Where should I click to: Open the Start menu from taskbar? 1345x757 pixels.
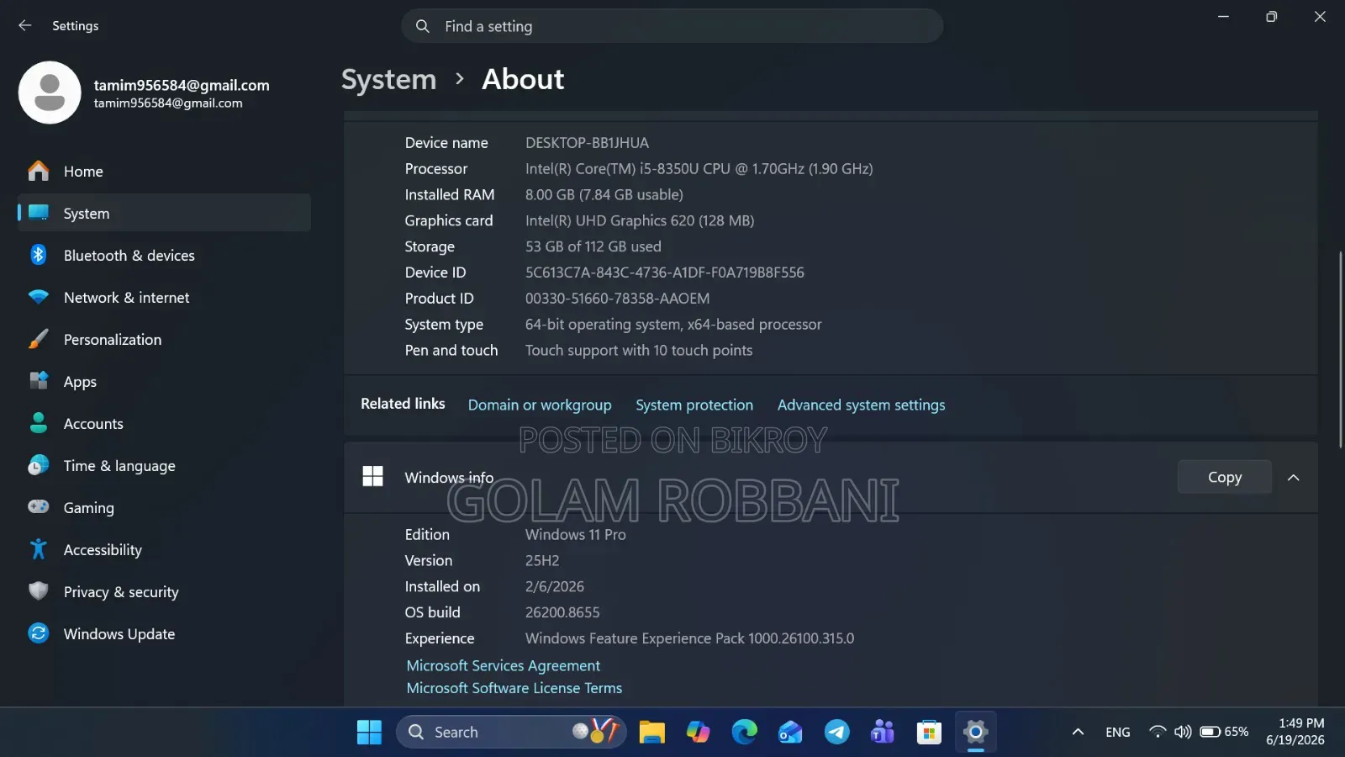click(x=369, y=733)
